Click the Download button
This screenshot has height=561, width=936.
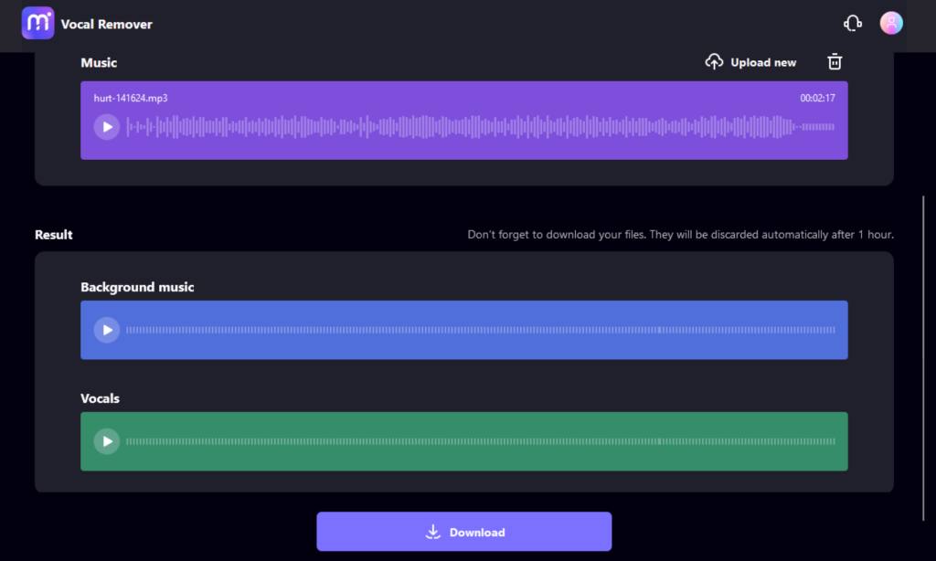pyautogui.click(x=463, y=532)
